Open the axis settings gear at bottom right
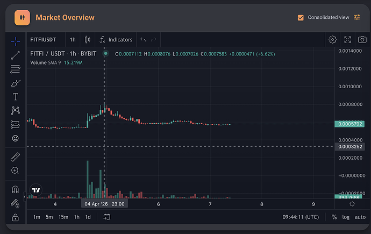 click(352, 204)
